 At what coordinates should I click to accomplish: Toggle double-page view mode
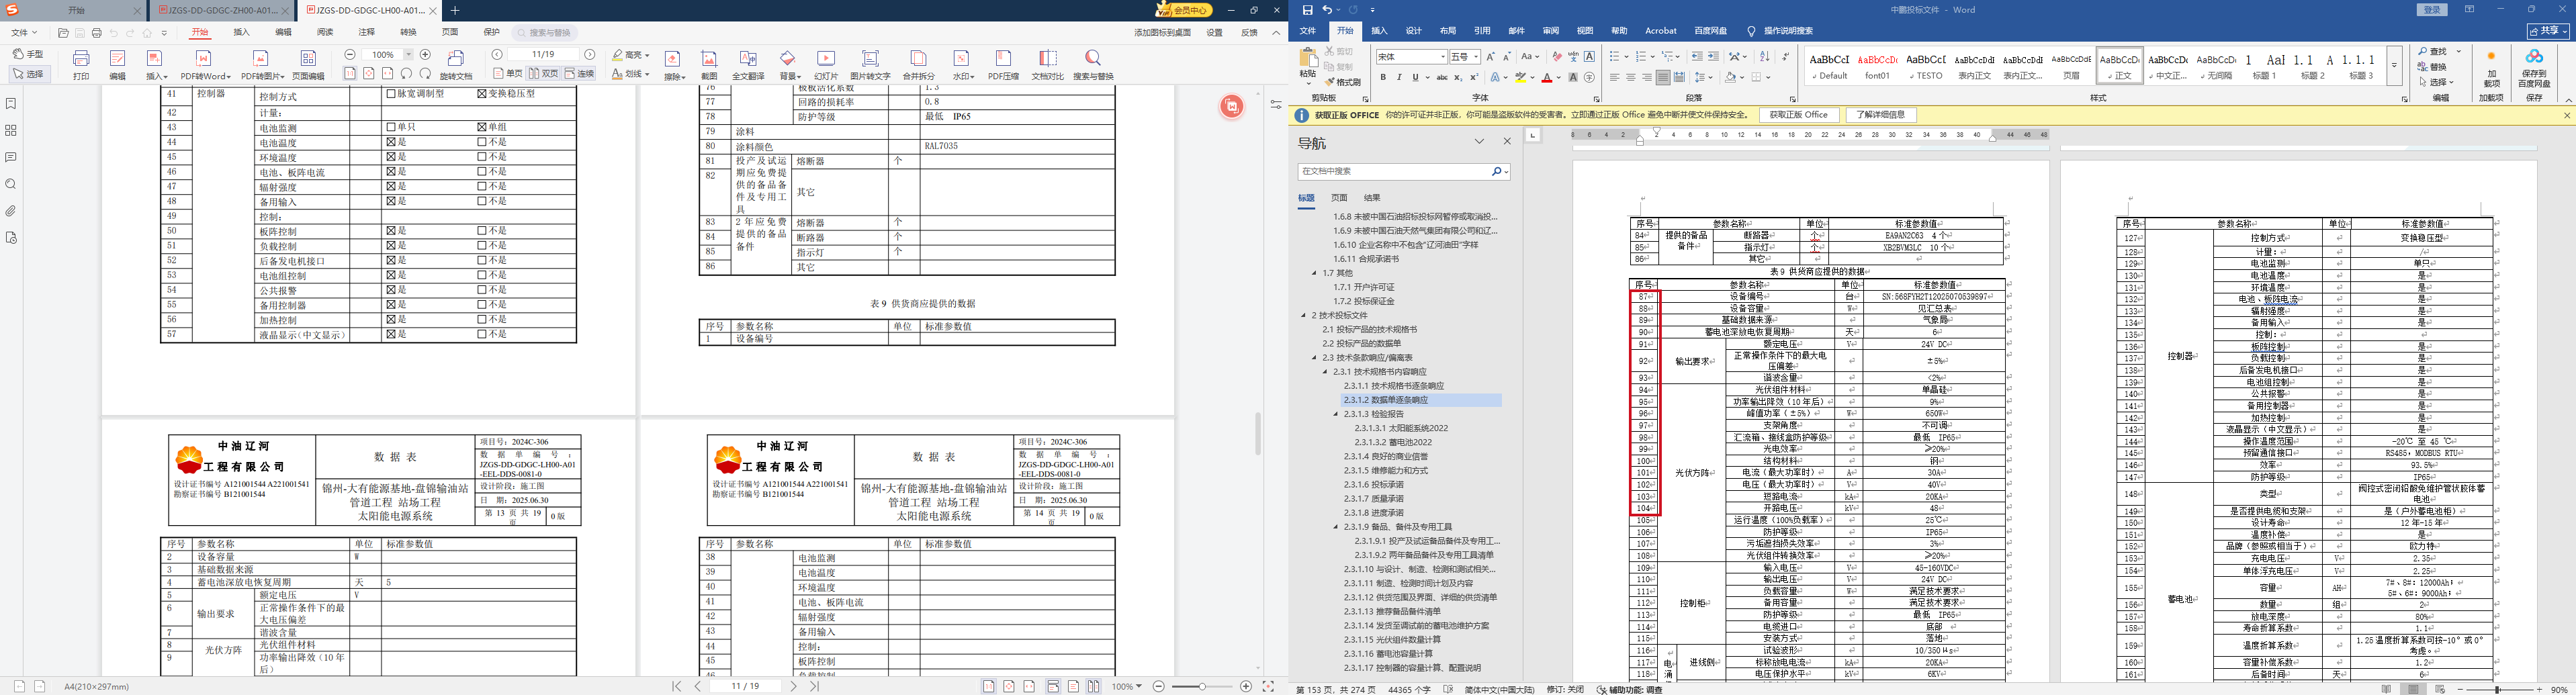click(543, 74)
